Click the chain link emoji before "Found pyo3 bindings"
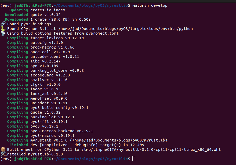This screenshot has height=165, width=236. tap(3, 24)
